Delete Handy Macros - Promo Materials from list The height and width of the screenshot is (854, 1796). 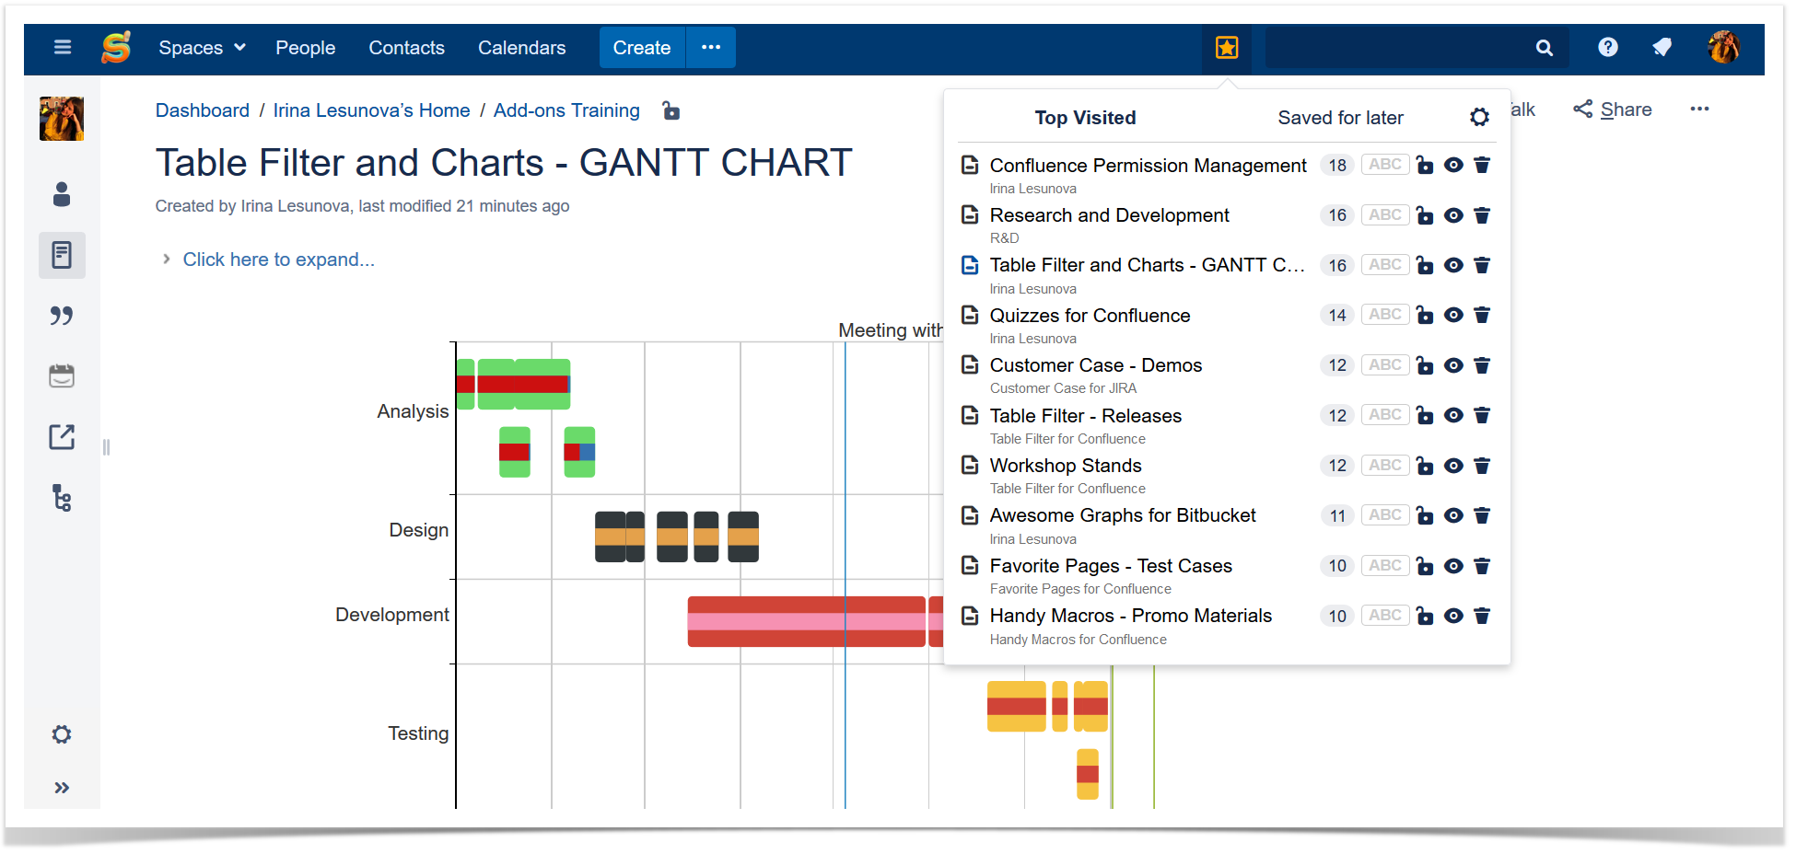click(x=1482, y=616)
